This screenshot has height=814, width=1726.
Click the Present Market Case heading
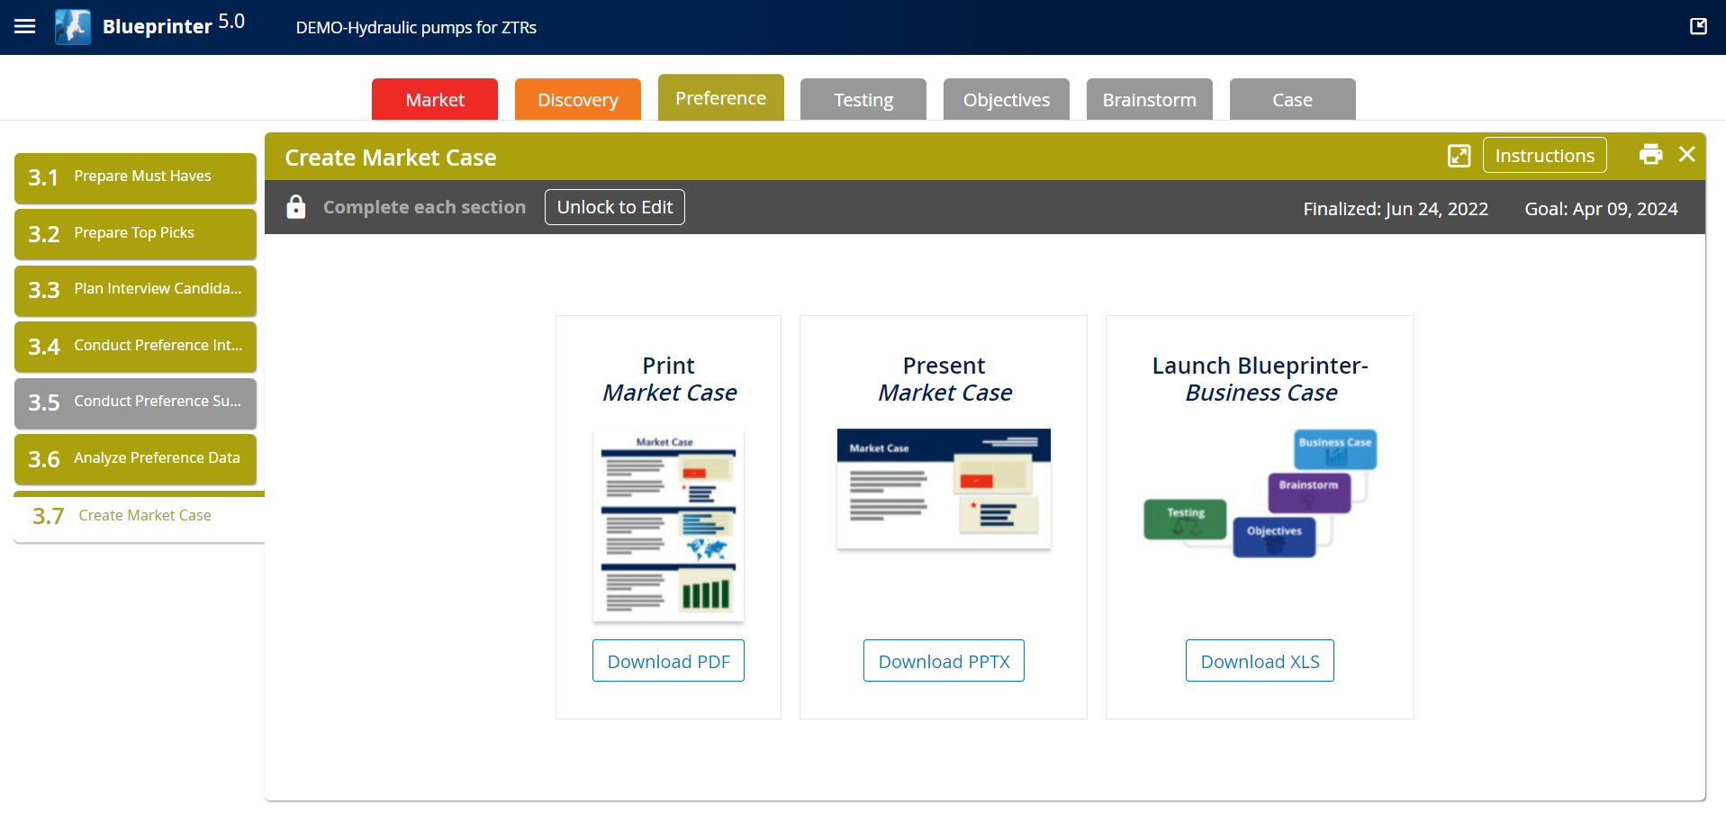click(944, 379)
